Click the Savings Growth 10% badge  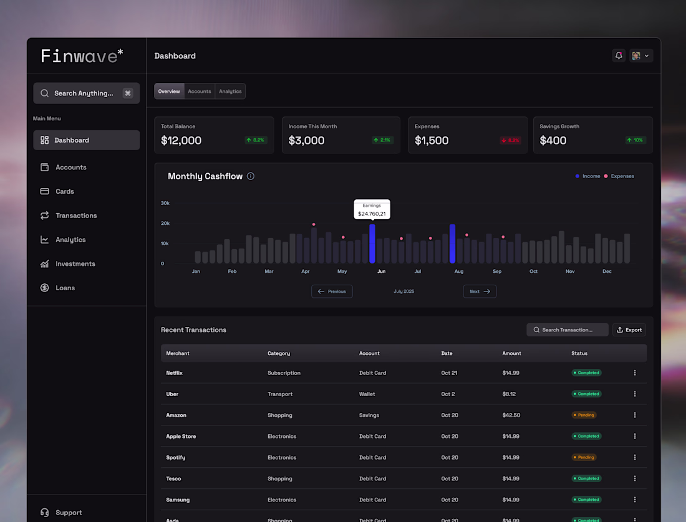pos(635,140)
